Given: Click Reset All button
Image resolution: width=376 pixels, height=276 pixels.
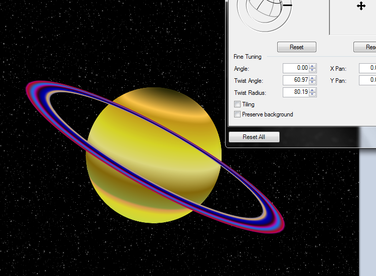Looking at the screenshot, I should [x=254, y=137].
